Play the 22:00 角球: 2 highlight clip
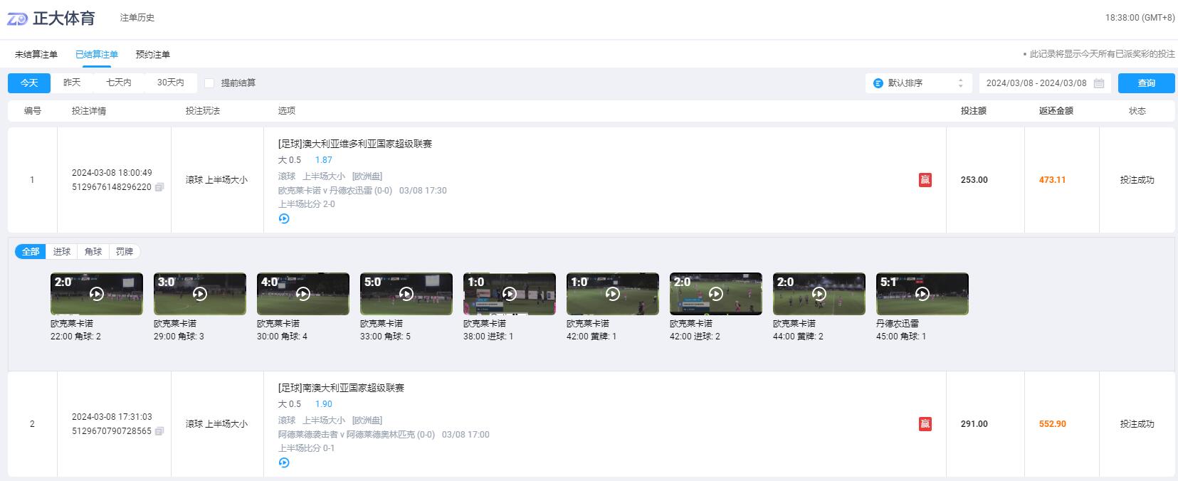1178x481 pixels. click(97, 294)
